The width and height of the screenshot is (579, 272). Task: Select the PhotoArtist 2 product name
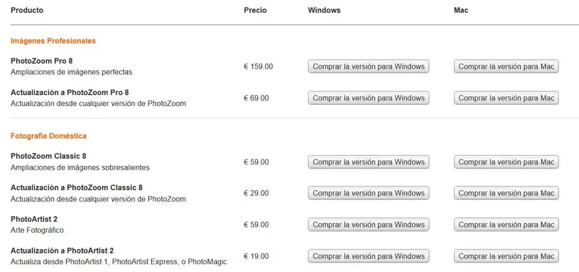click(x=34, y=219)
